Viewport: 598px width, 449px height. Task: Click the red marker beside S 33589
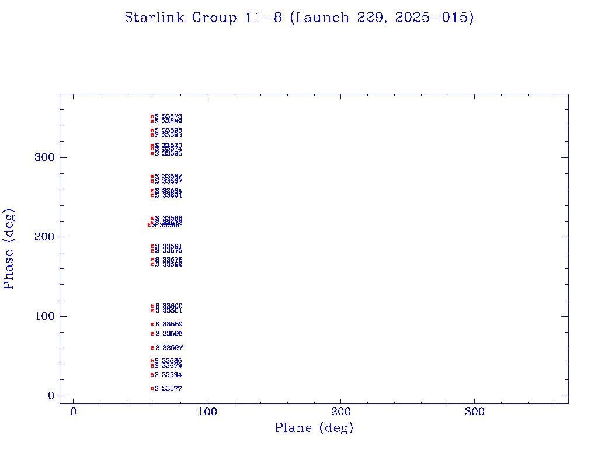[152, 324]
